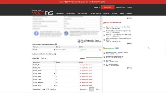Open API Call Recordings entry
The width and height of the screenshot is (166, 93).
[x=112, y=64]
